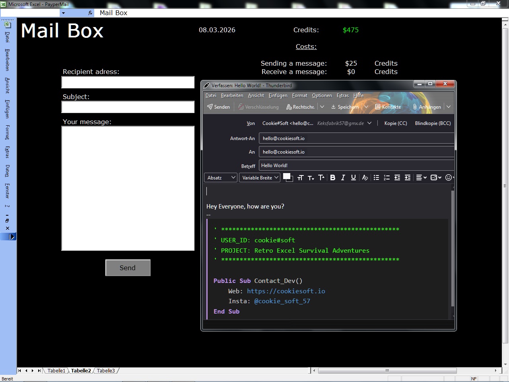Click the Recipient adress input field
This screenshot has height=382, width=509.
(x=128, y=82)
